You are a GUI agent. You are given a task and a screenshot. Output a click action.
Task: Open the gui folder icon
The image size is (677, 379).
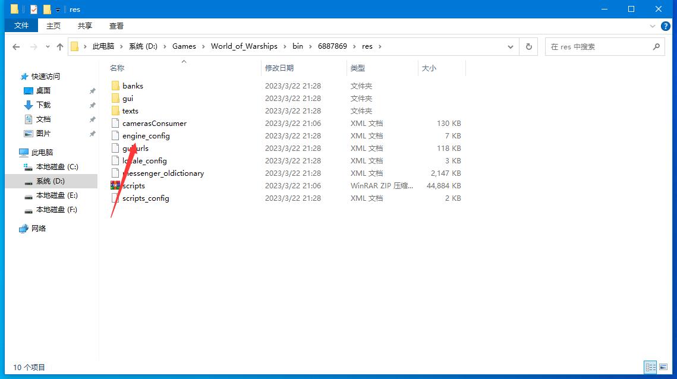pyautogui.click(x=115, y=98)
